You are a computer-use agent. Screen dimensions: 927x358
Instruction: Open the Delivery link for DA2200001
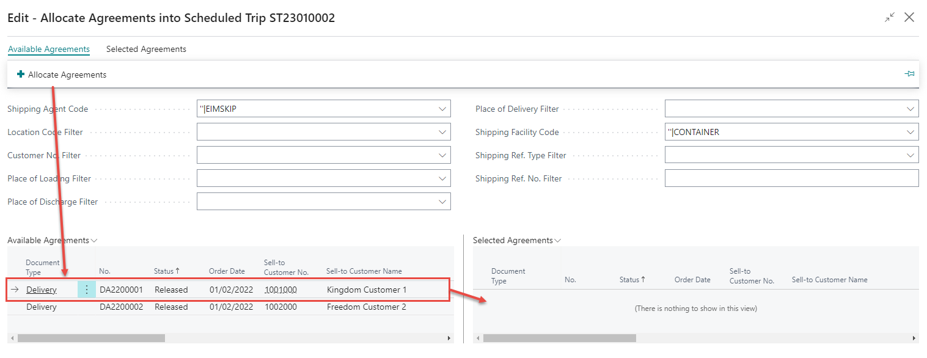tap(42, 290)
